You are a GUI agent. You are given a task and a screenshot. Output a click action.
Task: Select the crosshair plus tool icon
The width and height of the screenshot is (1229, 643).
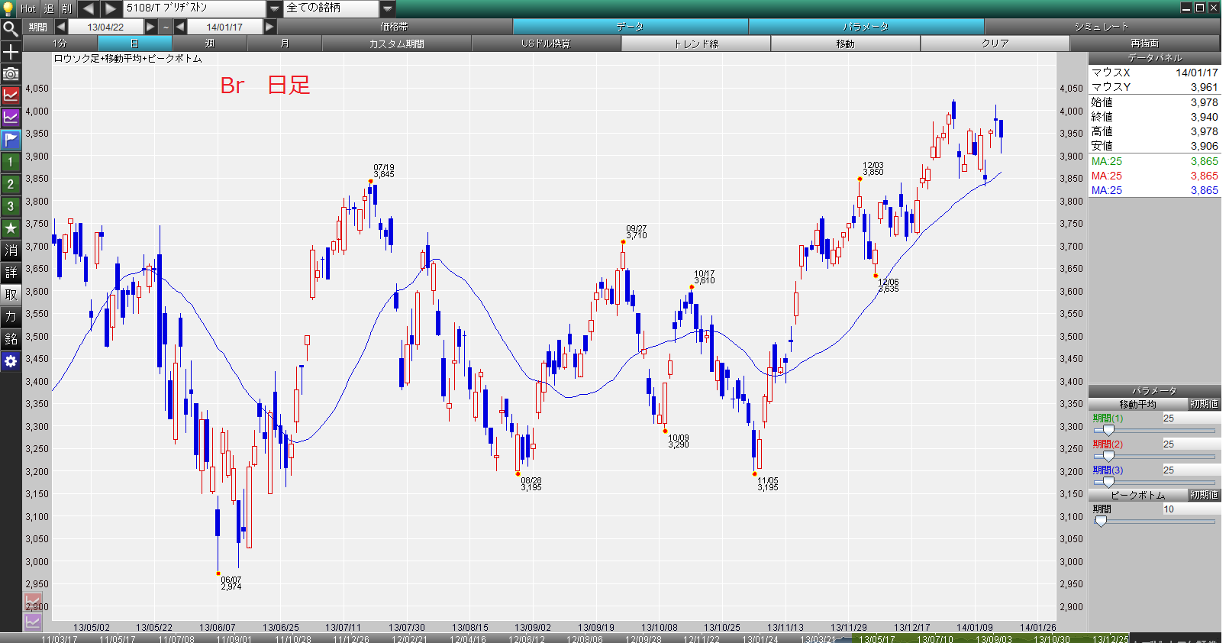[x=11, y=52]
